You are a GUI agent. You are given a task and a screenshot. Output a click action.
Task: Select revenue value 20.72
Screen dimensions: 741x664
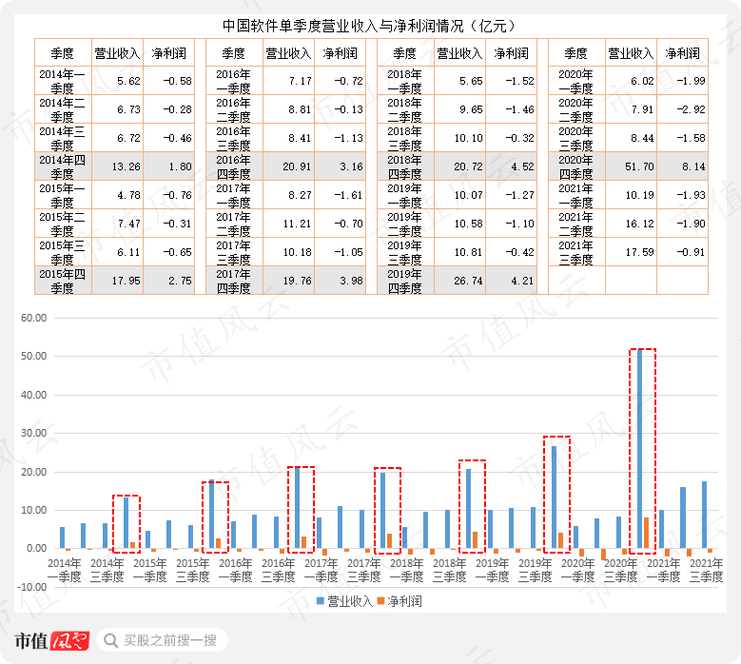click(468, 166)
